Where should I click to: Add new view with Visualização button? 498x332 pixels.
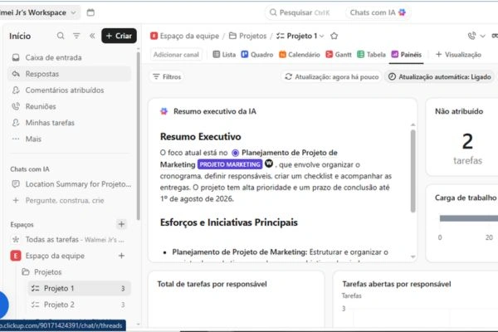click(458, 54)
